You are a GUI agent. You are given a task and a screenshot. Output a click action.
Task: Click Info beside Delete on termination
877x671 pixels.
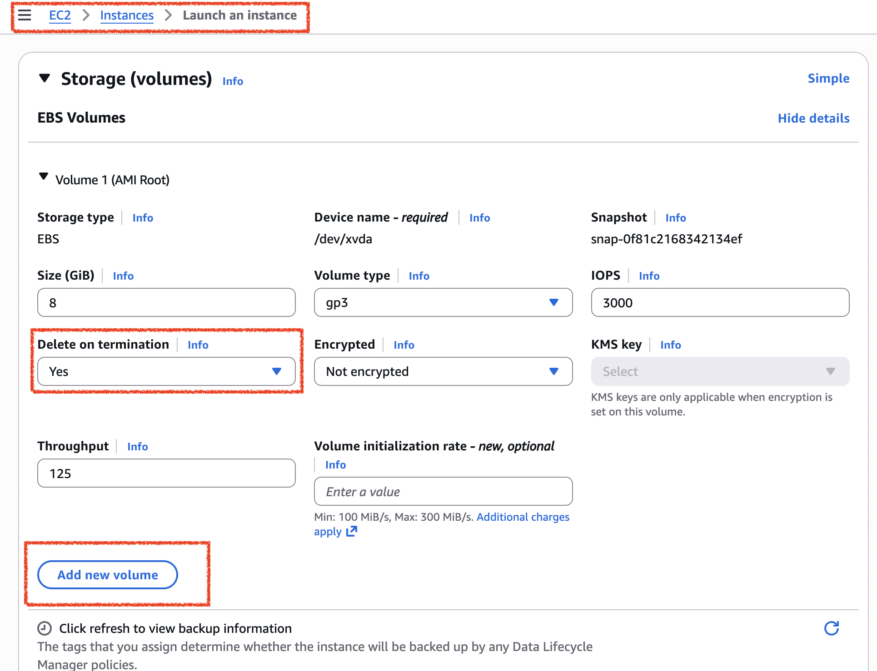(x=198, y=345)
